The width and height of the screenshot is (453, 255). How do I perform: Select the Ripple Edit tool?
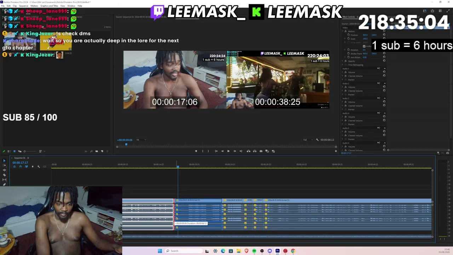[5, 170]
